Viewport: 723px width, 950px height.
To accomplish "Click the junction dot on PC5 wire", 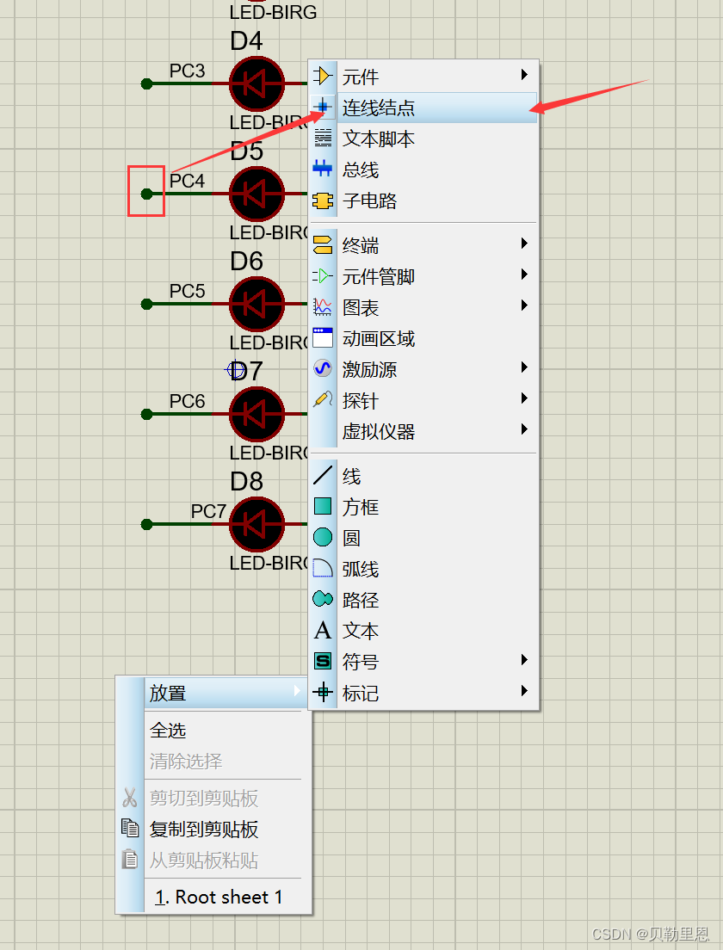I will coord(146,304).
